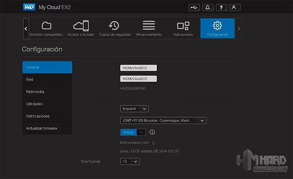Click the Time Format label
Screen dimensions: 293x179
[x=90, y=161]
